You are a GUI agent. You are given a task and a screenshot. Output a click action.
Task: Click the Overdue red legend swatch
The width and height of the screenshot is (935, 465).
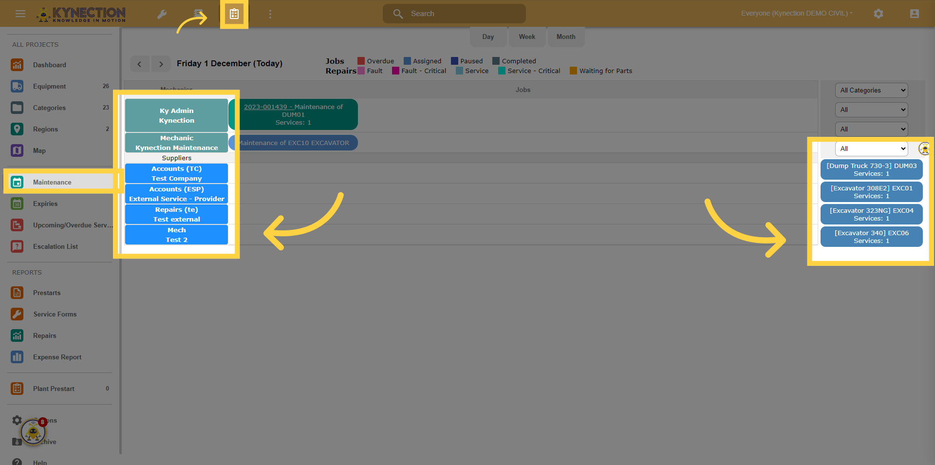361,61
